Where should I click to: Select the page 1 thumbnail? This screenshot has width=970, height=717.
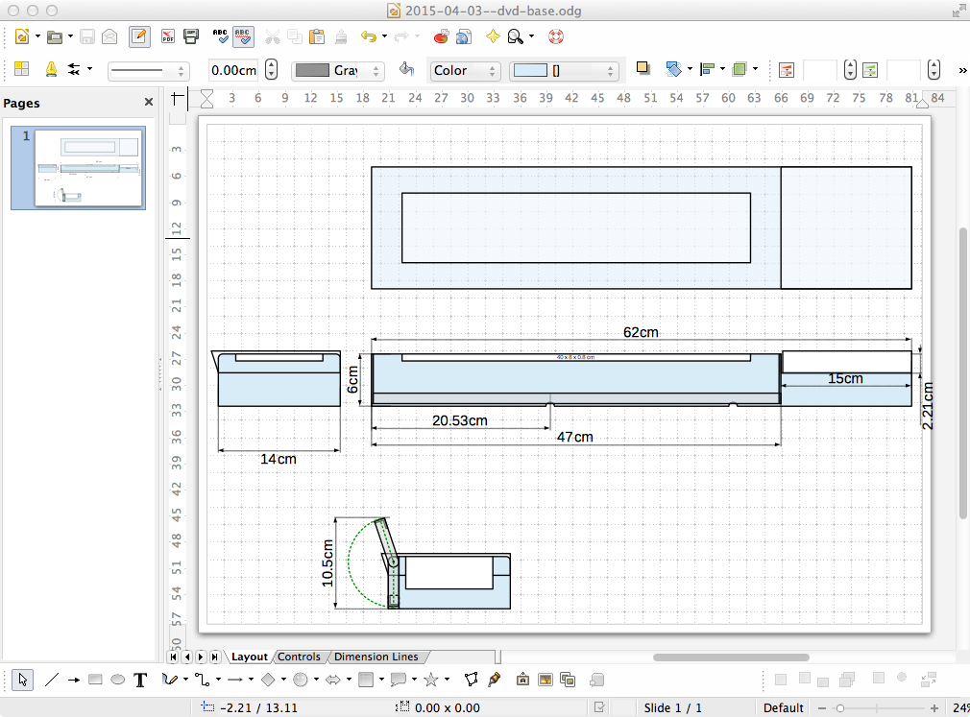click(88, 168)
